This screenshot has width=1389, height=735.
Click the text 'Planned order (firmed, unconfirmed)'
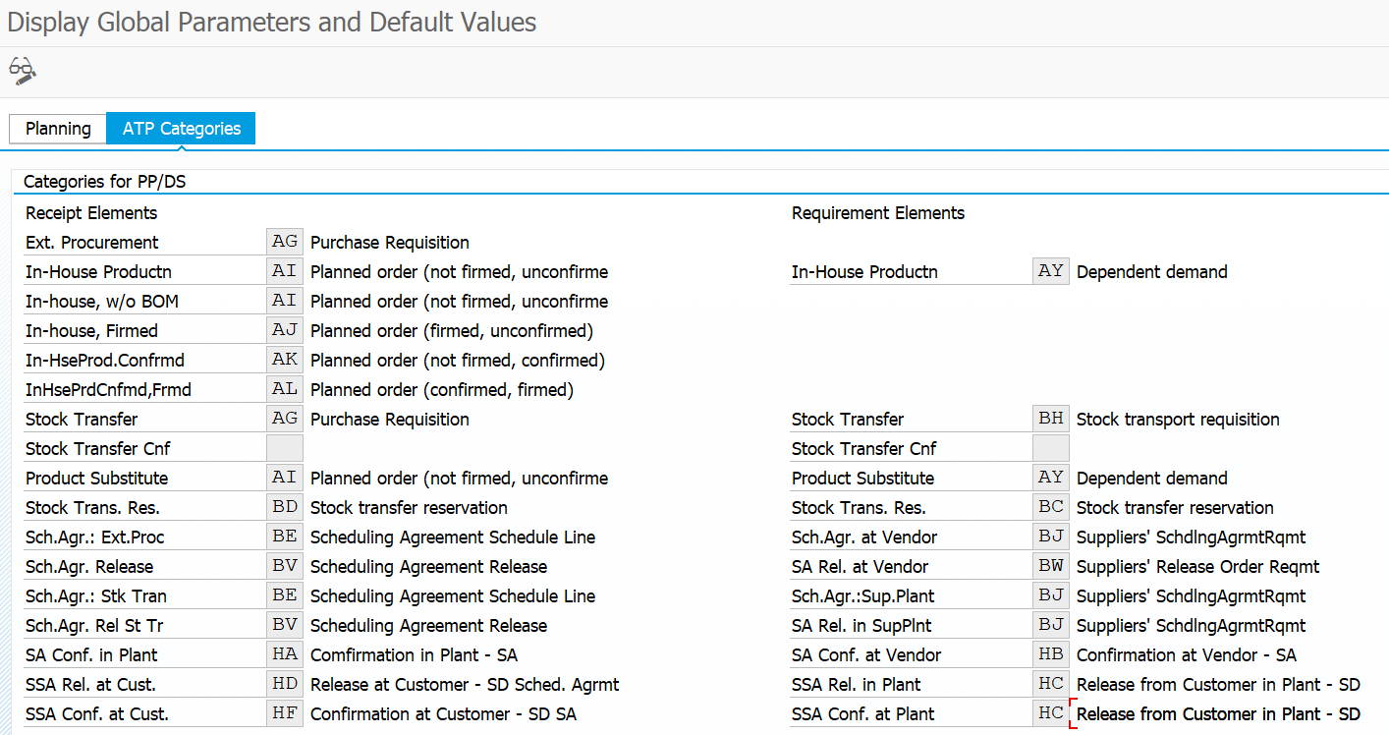click(x=452, y=331)
